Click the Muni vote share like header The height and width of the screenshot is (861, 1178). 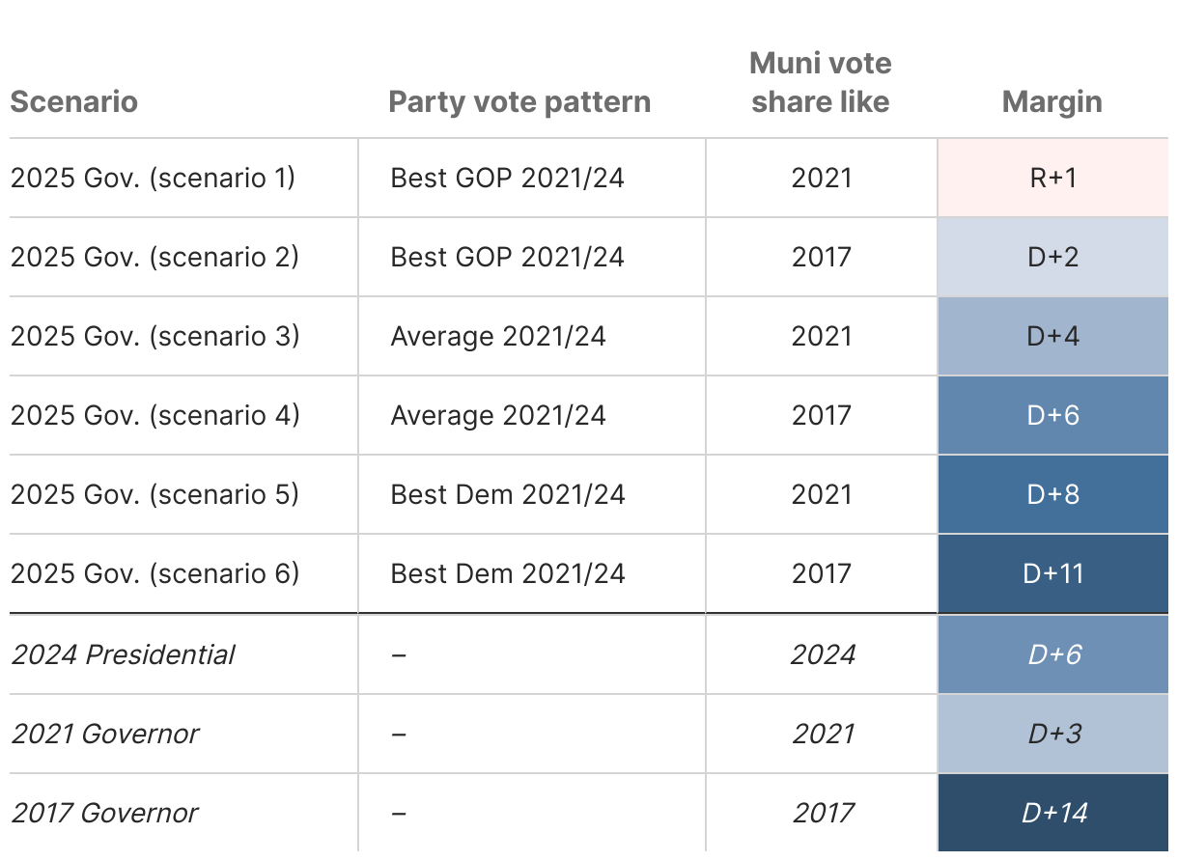pyautogui.click(x=821, y=83)
